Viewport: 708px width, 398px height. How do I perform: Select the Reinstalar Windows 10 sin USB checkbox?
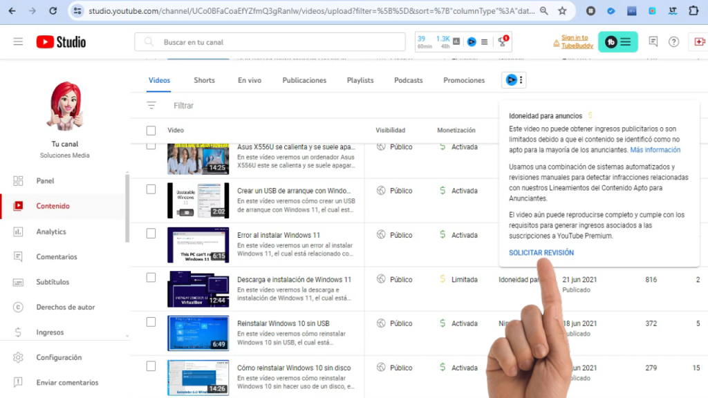pyautogui.click(x=151, y=322)
